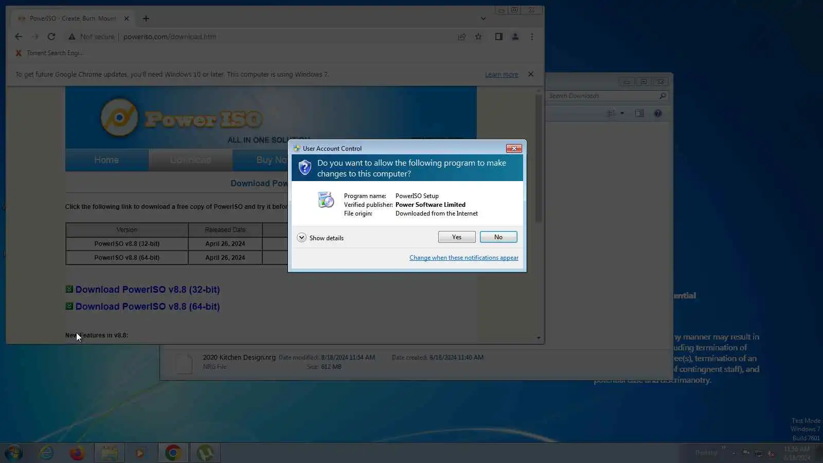Open the taskbar clock and date
The height and width of the screenshot is (463, 823).
coord(797,453)
